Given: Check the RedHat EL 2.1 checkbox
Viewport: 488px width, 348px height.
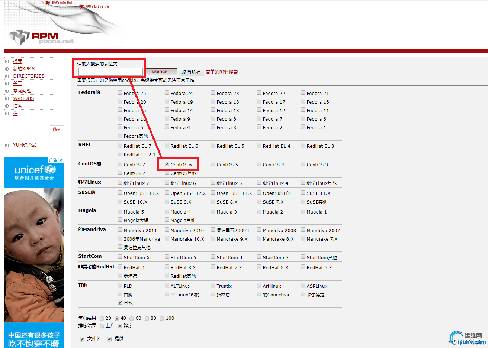Looking at the screenshot, I should pos(120,154).
